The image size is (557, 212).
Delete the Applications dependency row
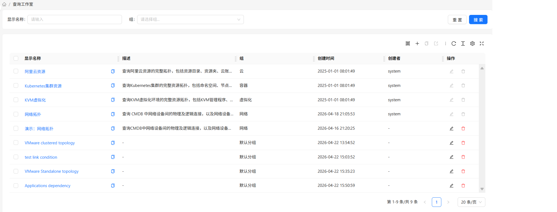point(463,186)
